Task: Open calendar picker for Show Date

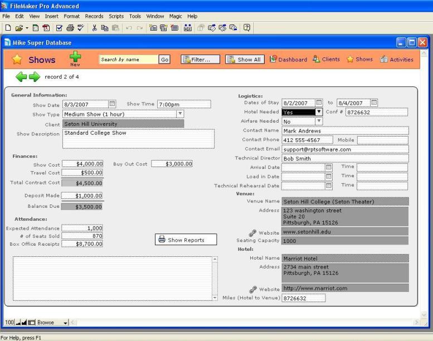Action: (112, 104)
